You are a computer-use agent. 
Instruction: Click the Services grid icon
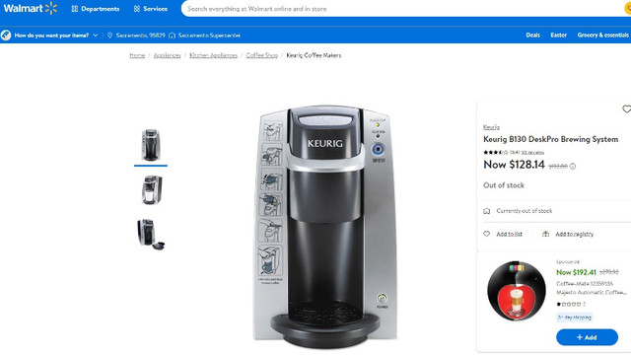pyautogui.click(x=137, y=9)
